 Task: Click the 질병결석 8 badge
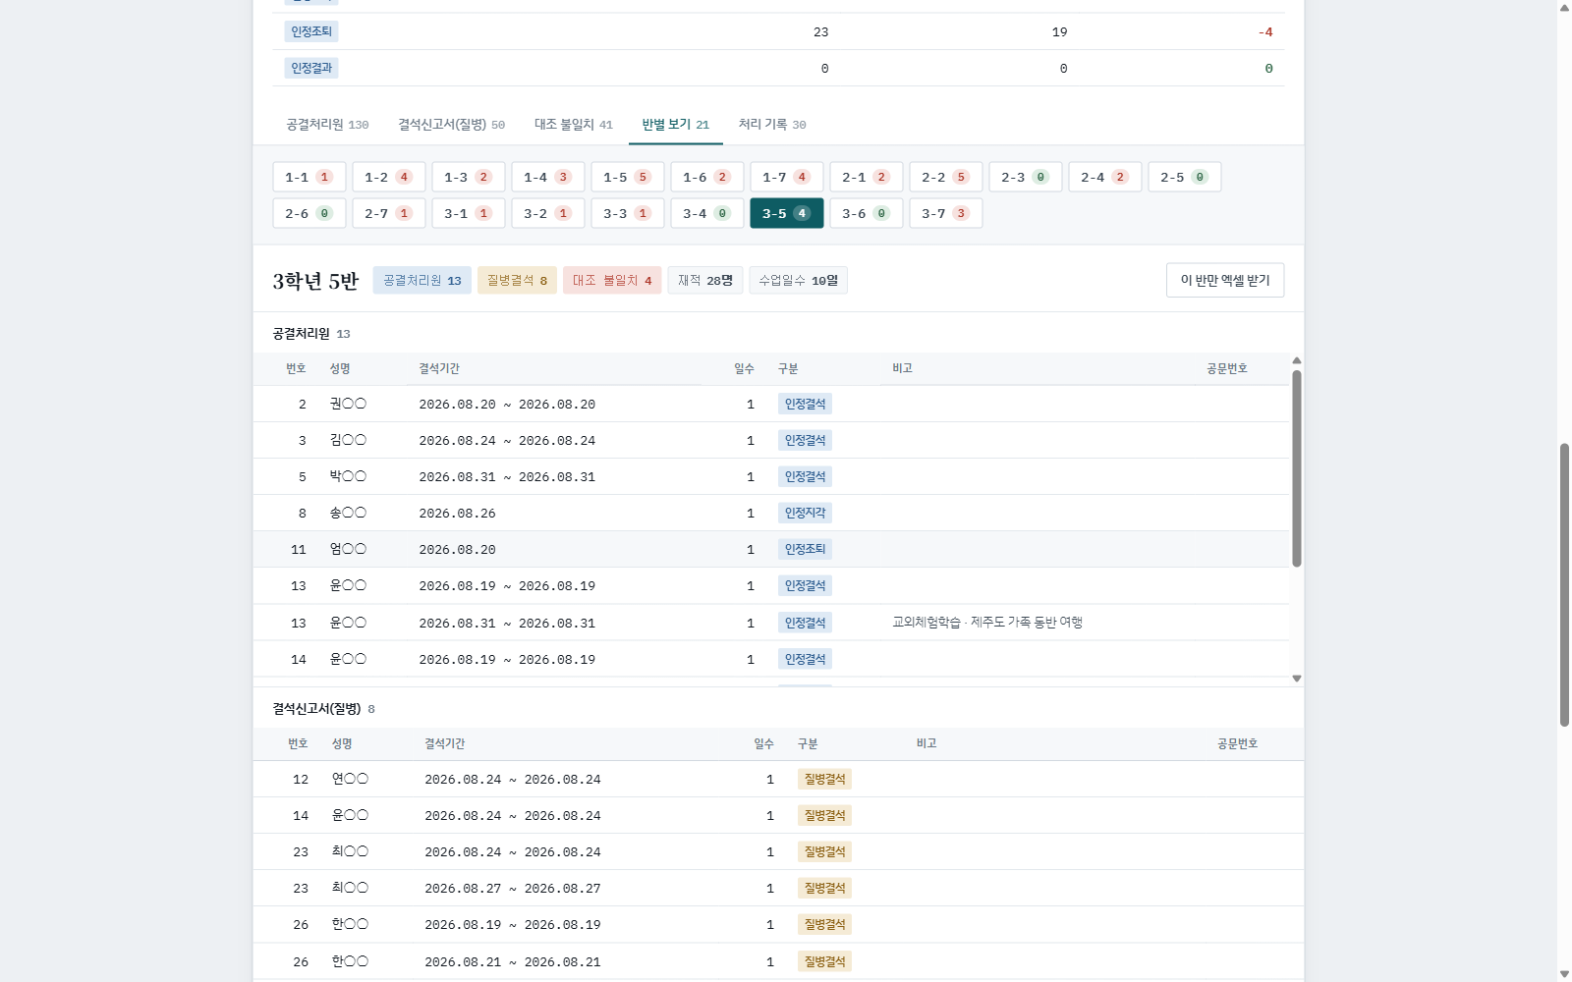tap(517, 280)
